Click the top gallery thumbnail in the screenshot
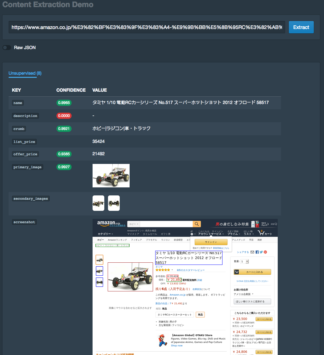Image resolution: width=324 pixels, height=355 pixels. (100, 260)
